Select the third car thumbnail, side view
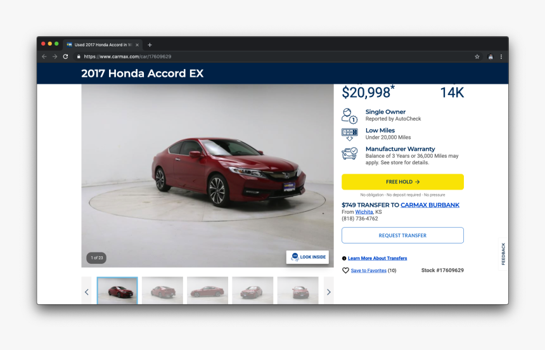Image resolution: width=545 pixels, height=350 pixels. [x=207, y=291]
